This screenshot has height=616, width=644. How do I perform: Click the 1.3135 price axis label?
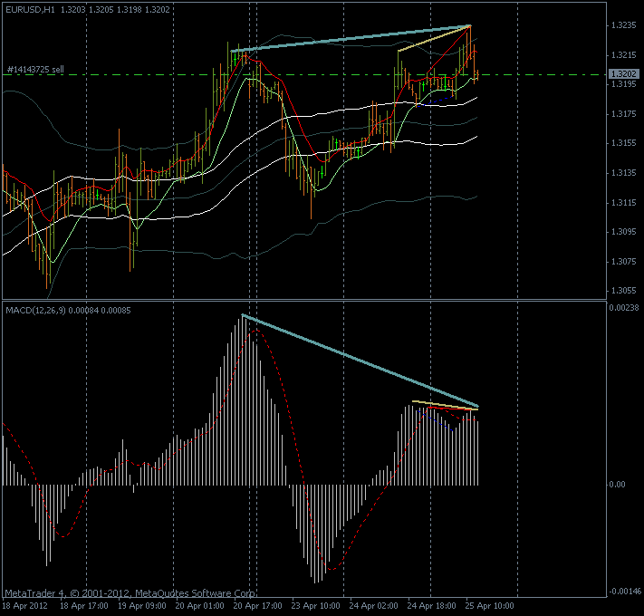pos(622,173)
